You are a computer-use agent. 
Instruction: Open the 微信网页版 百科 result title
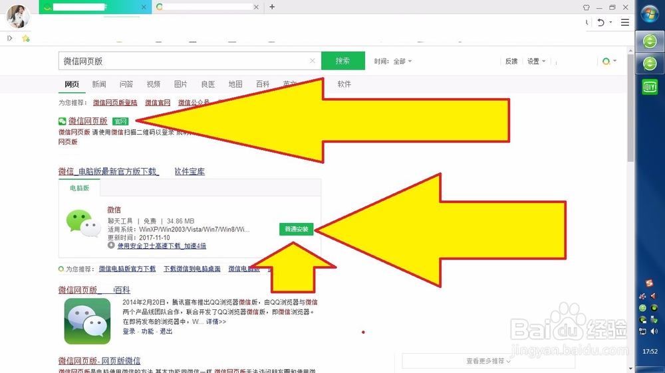[x=94, y=290]
